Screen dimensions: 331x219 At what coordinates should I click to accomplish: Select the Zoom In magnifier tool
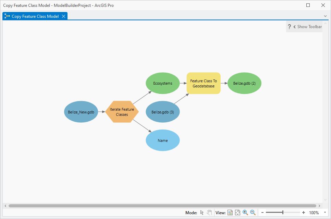pos(245,212)
